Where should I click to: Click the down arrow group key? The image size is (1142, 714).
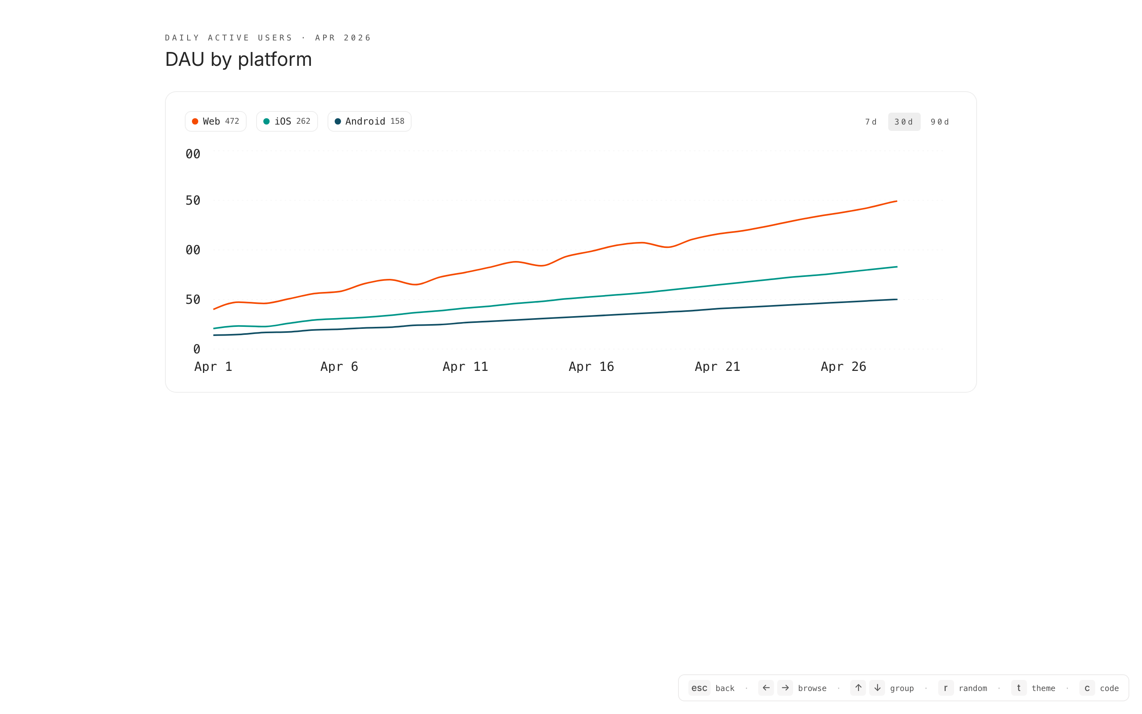click(x=877, y=688)
